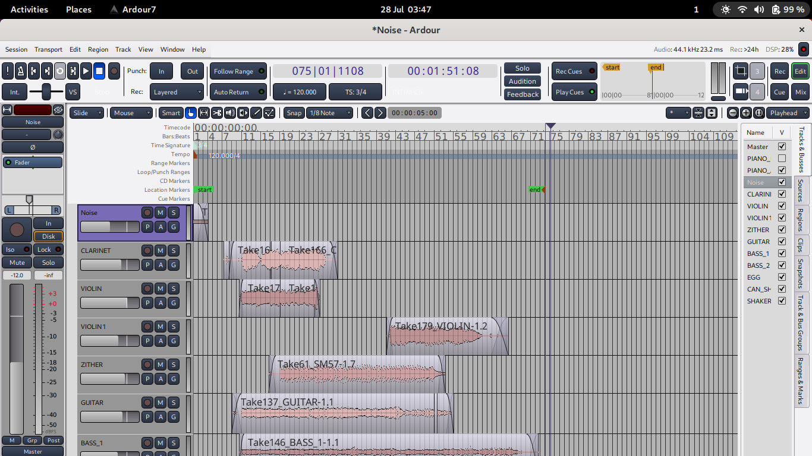Select the Cut scissors tool
Screen dimensions: 812x456
[217, 113]
